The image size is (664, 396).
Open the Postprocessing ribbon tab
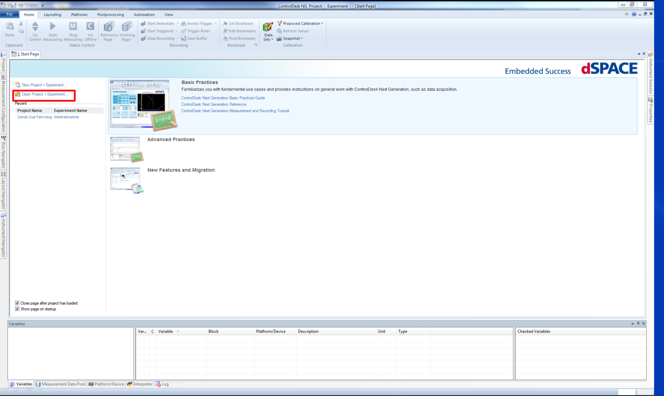110,14
